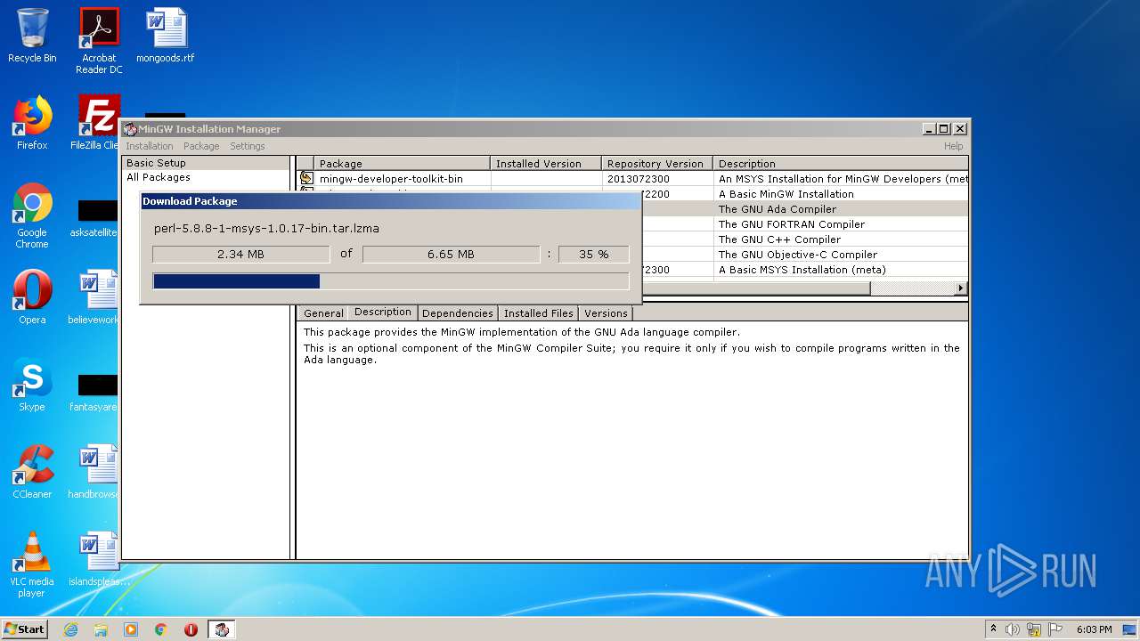Launch Google Chrome desktop shortcut
Image resolution: width=1140 pixels, height=641 pixels.
32,216
